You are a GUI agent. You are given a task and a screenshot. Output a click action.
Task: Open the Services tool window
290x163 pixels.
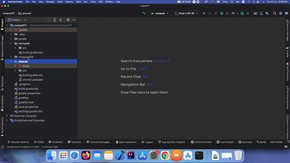[x=245, y=142]
